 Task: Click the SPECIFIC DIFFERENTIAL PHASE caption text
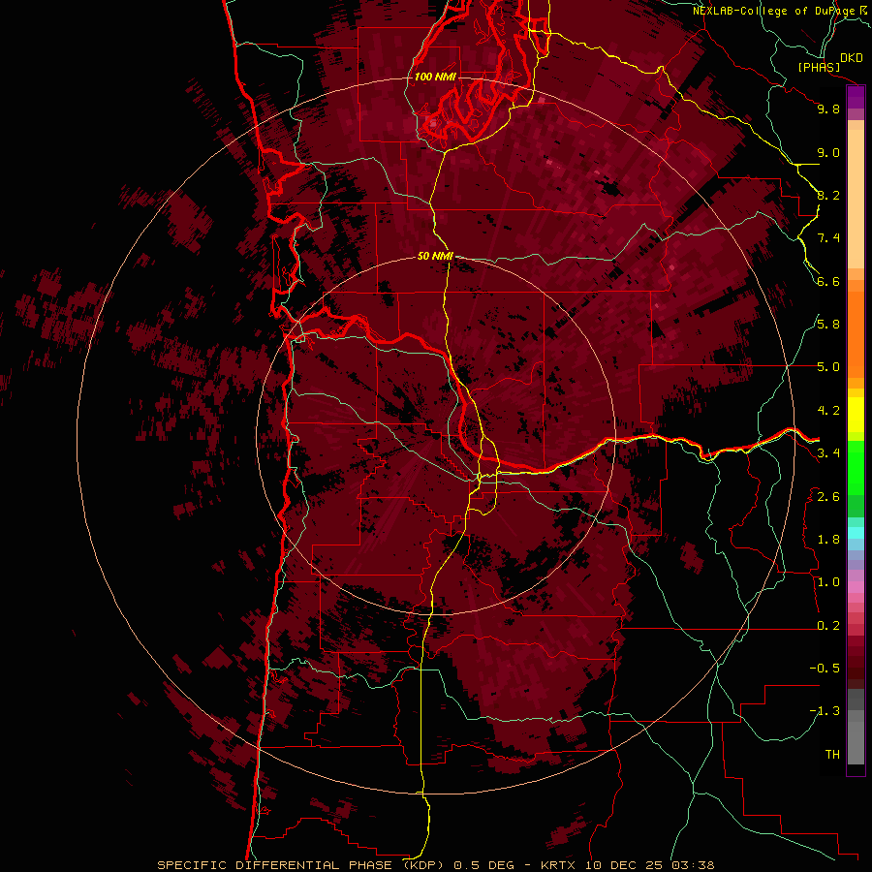coord(275,865)
